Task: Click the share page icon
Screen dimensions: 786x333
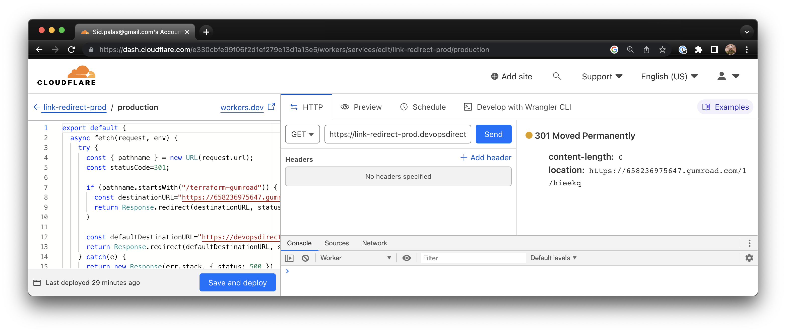Action: coord(646,50)
